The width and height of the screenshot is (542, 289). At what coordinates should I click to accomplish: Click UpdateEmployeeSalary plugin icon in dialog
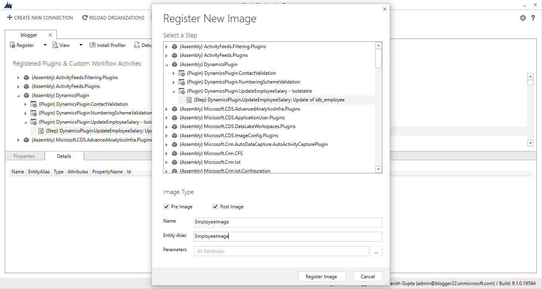pos(181,91)
